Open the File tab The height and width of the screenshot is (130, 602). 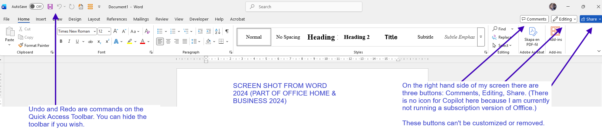(x=6, y=19)
